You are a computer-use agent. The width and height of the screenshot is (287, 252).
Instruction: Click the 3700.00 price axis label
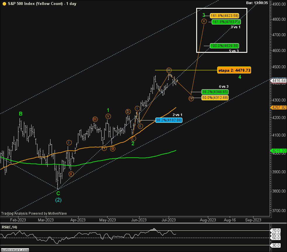pyautogui.click(x=279, y=211)
